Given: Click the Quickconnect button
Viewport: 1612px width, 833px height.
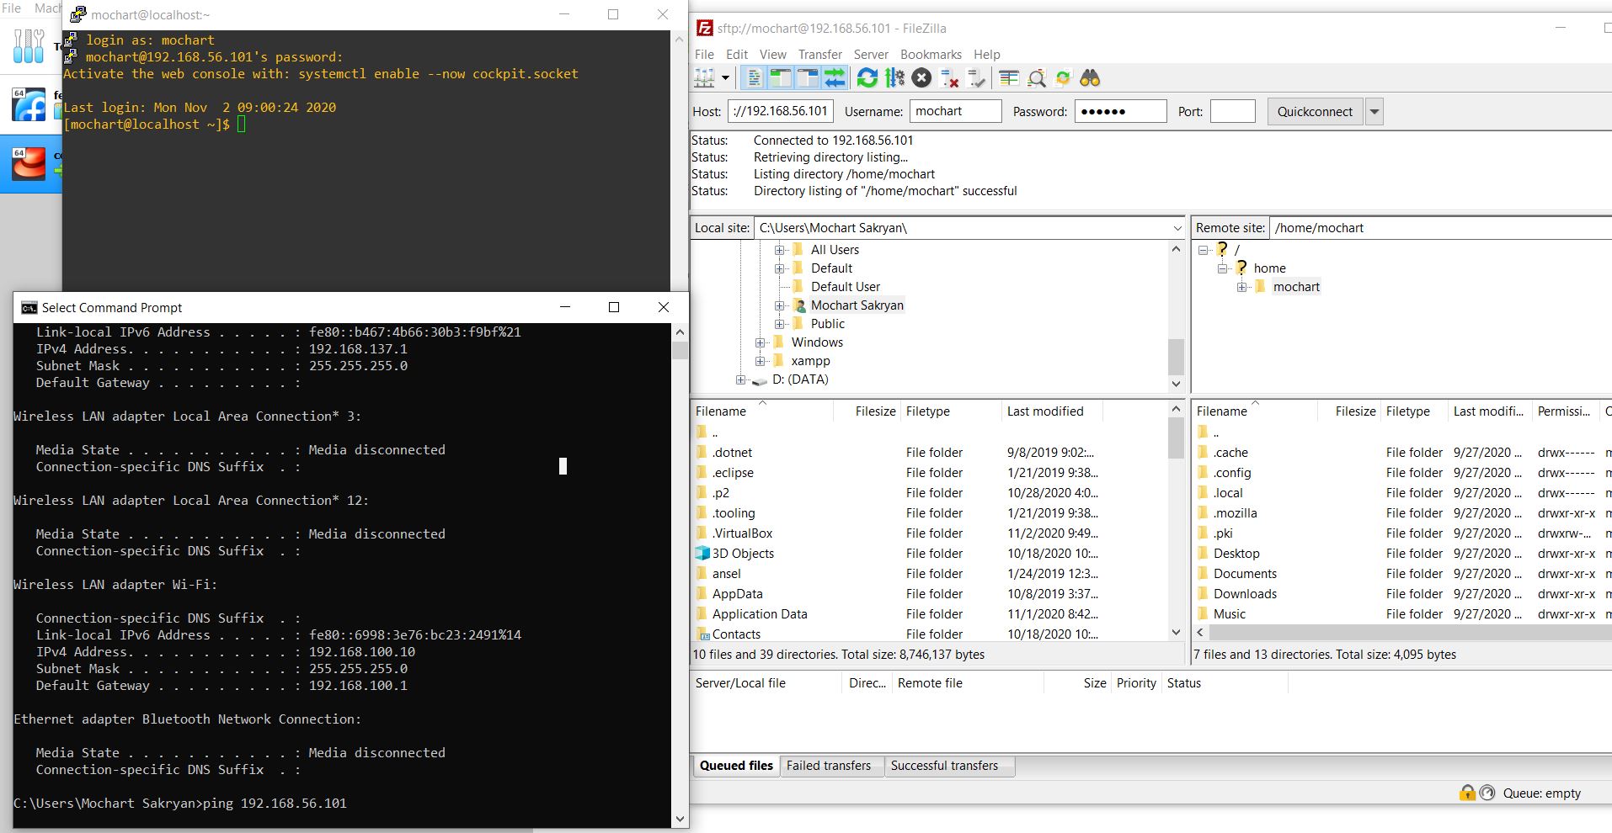Looking at the screenshot, I should point(1315,111).
